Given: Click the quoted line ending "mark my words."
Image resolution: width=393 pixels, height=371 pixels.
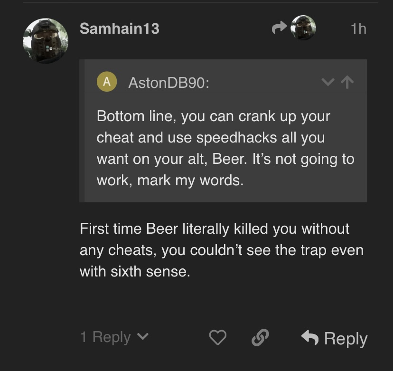Looking at the screenshot, I should [170, 181].
